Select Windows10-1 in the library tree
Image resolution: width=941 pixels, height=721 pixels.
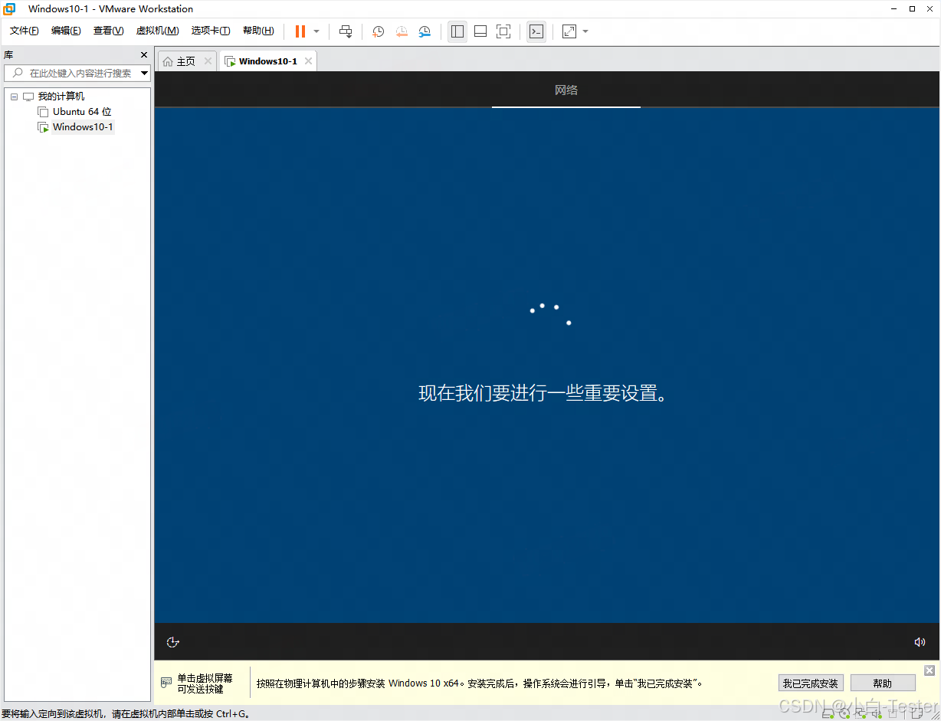coord(83,127)
